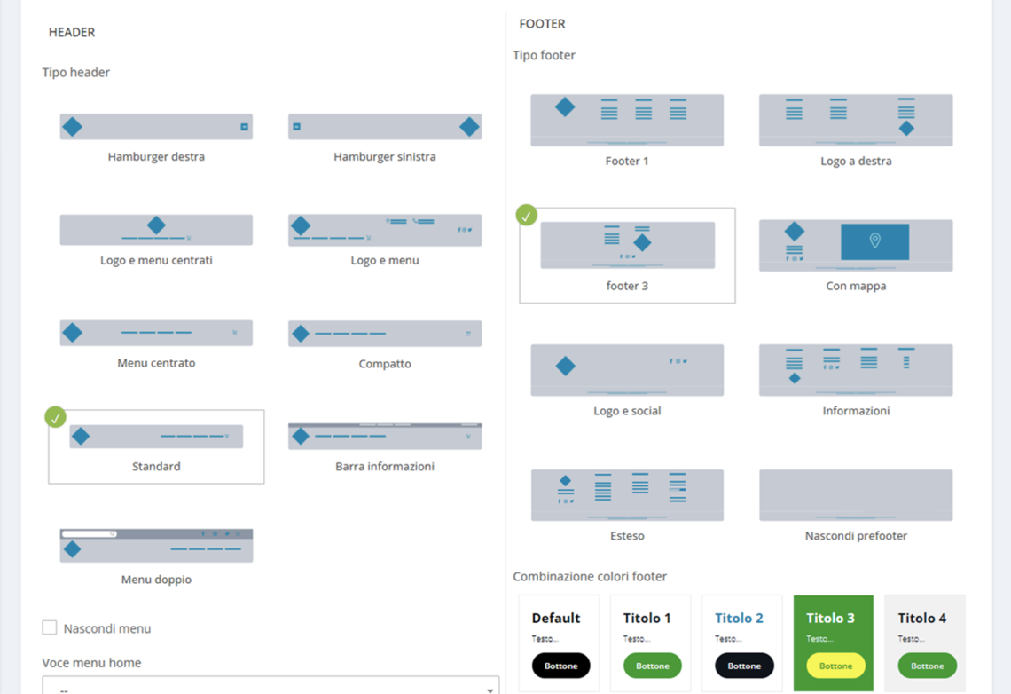Image resolution: width=1011 pixels, height=694 pixels.
Task: Select the Hamburger sinistra header layout
Action: pyautogui.click(x=384, y=126)
